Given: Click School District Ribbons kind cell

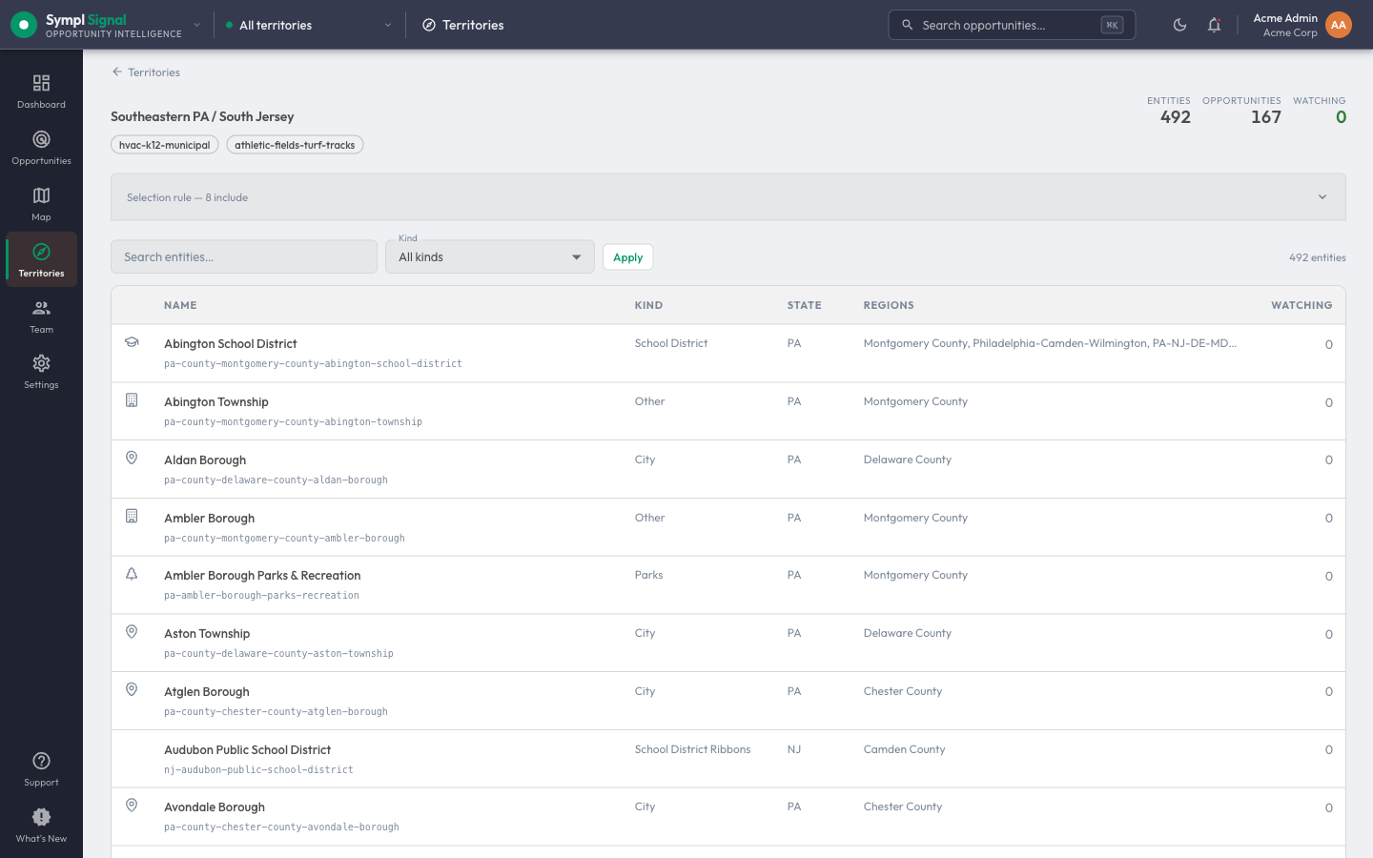Looking at the screenshot, I should pyautogui.click(x=692, y=749).
